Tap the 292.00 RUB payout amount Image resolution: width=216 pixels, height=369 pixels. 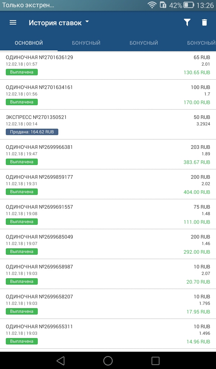[x=197, y=252]
